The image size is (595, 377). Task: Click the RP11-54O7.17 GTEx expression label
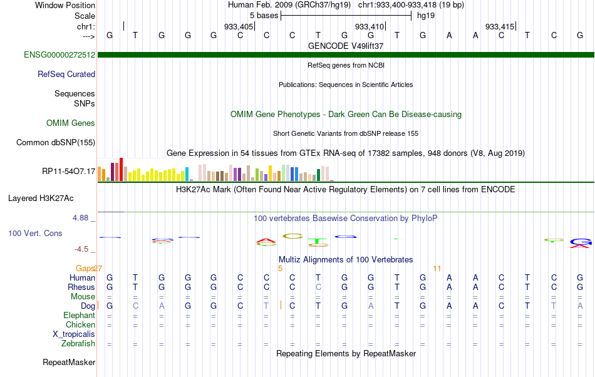(x=69, y=172)
